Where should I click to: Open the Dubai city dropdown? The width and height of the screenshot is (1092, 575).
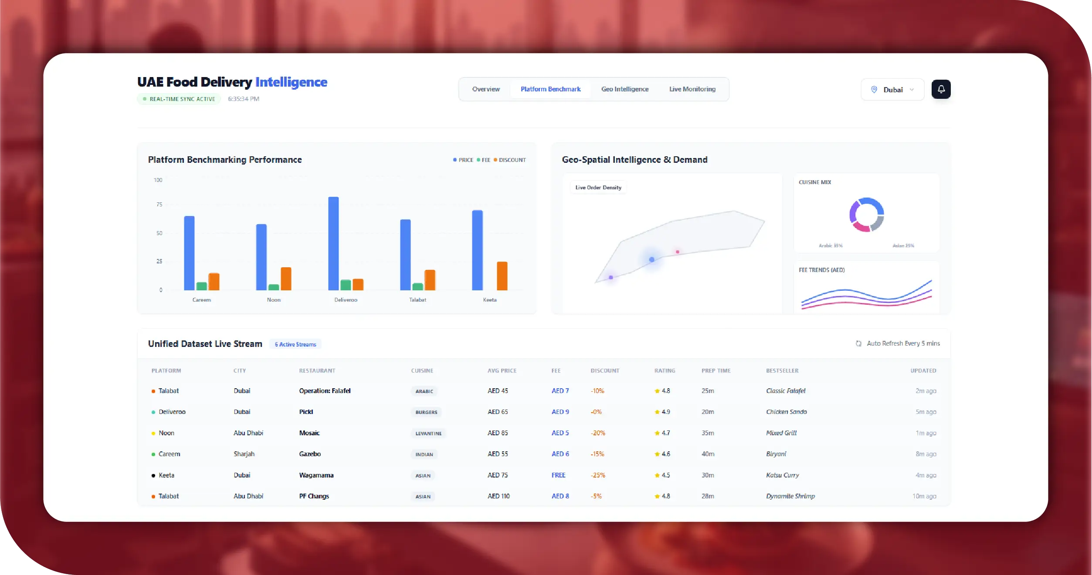coord(892,90)
